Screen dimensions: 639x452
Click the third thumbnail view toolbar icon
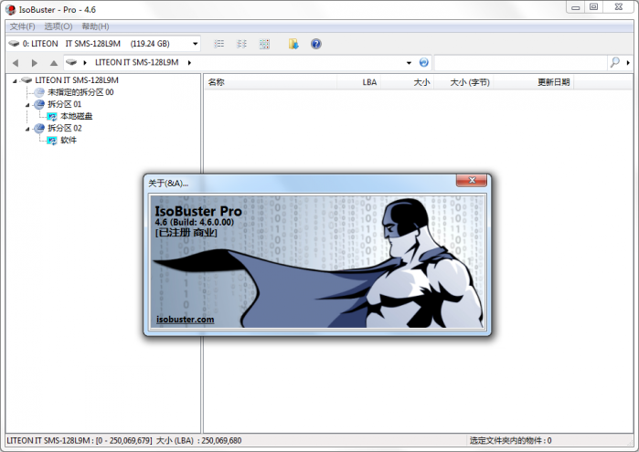(264, 44)
